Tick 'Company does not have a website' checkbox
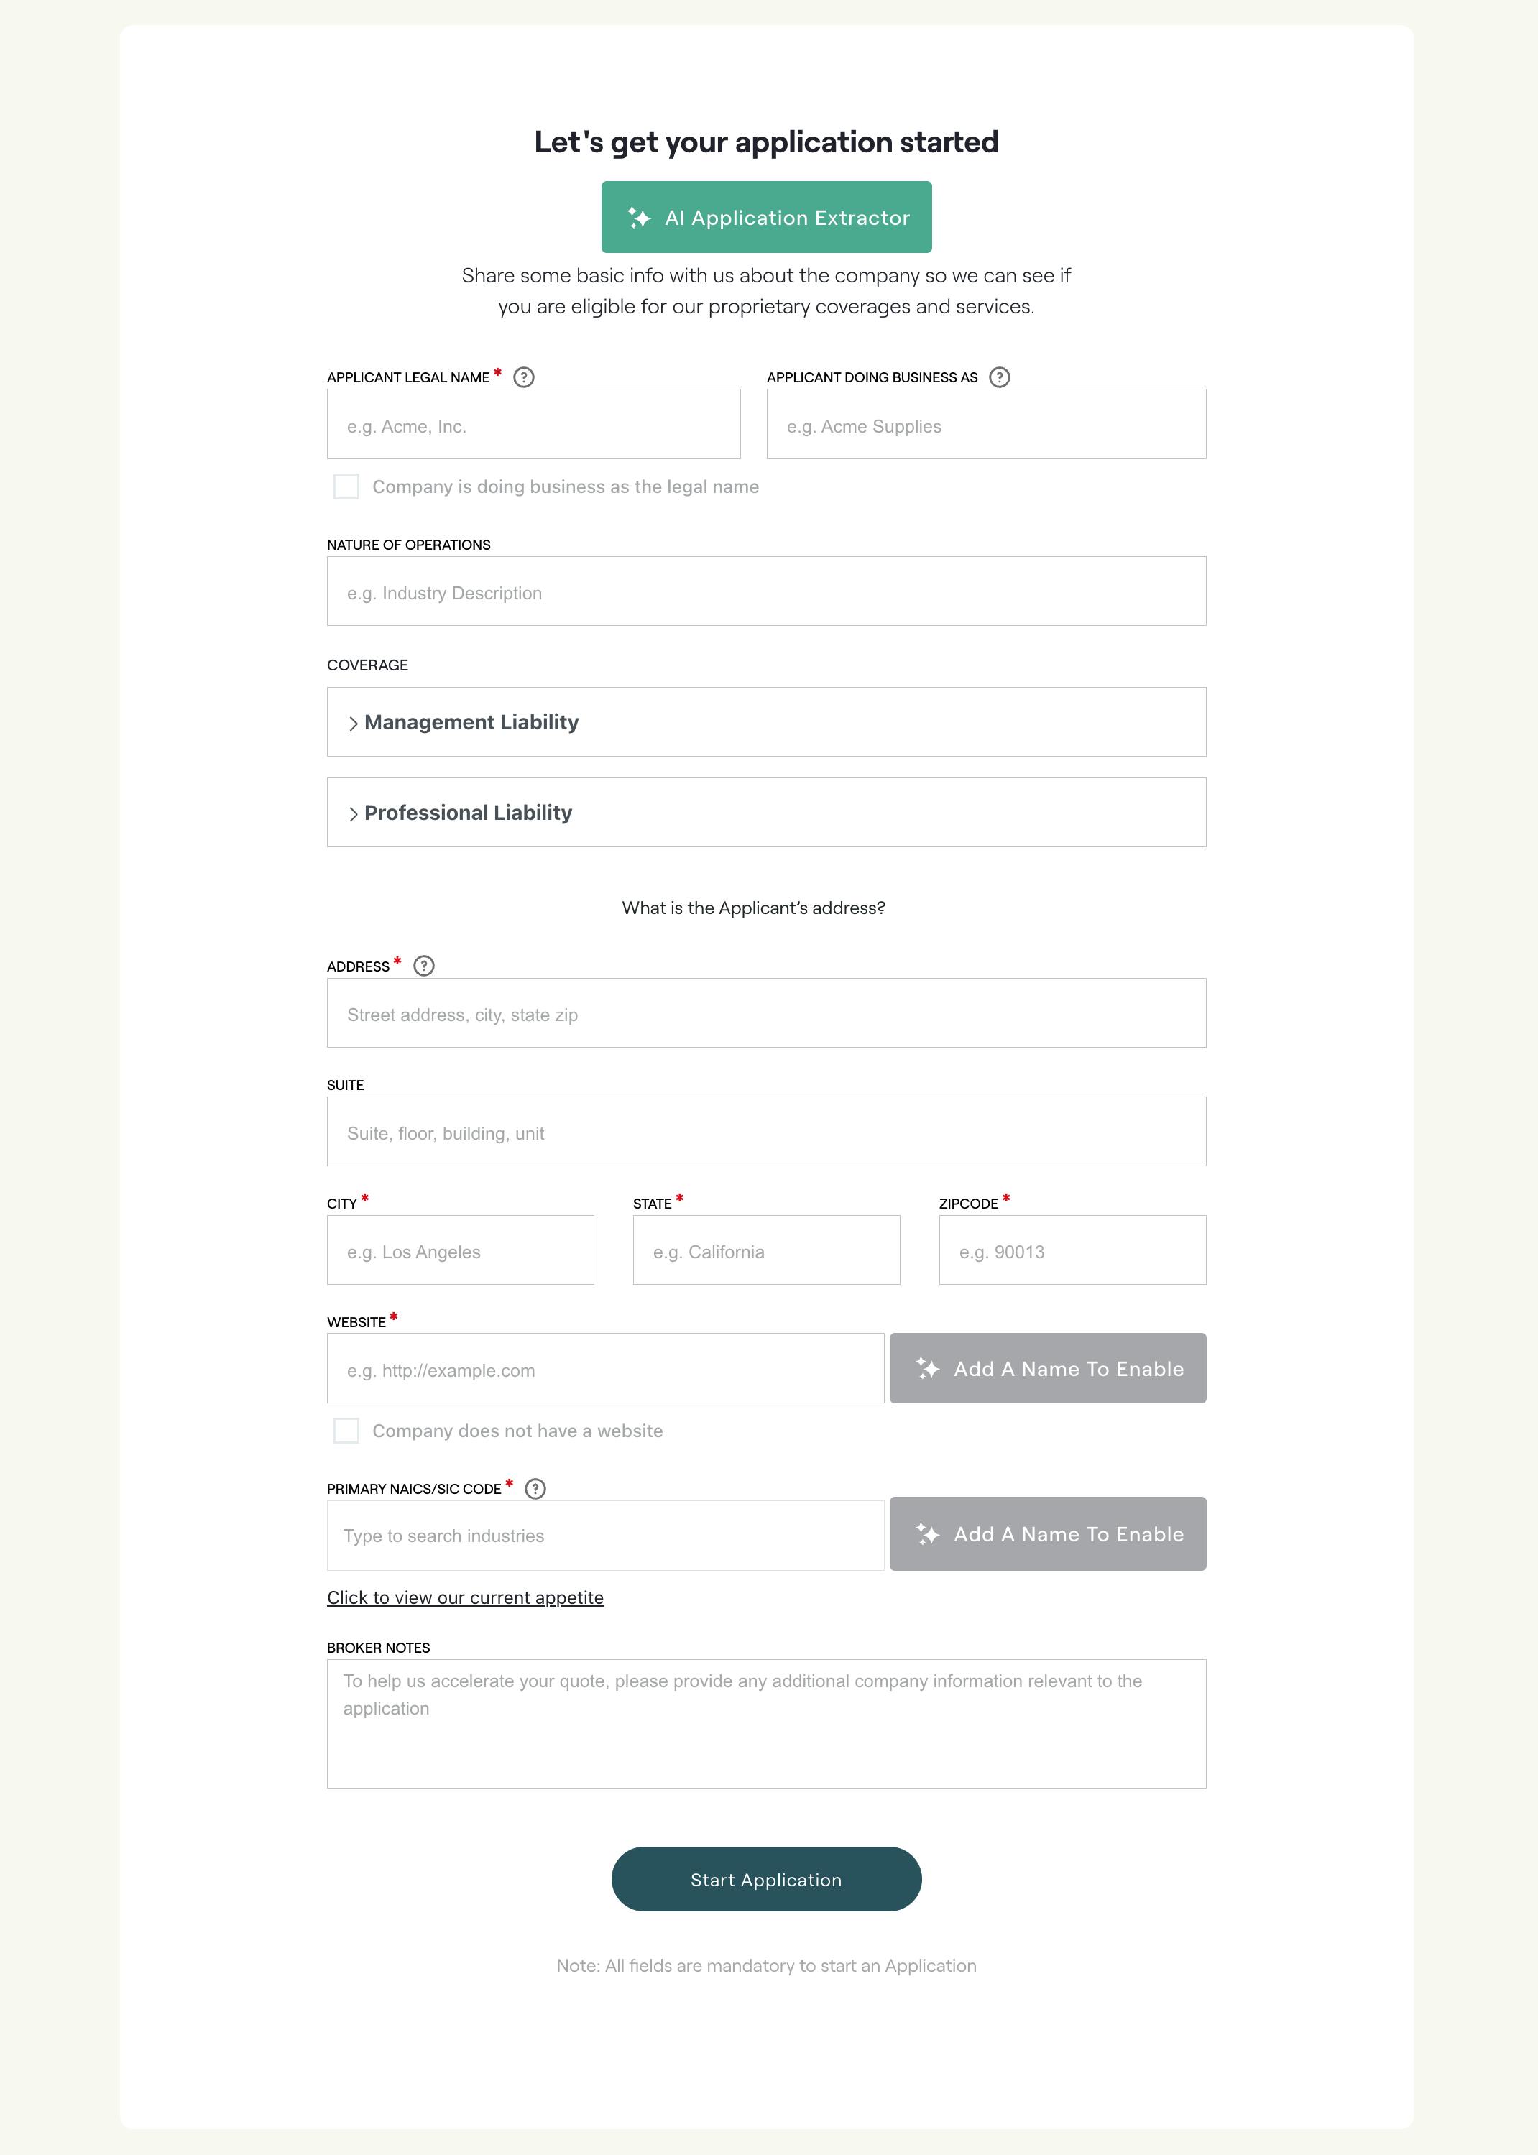Viewport: 1538px width, 2155px height. coord(346,1431)
